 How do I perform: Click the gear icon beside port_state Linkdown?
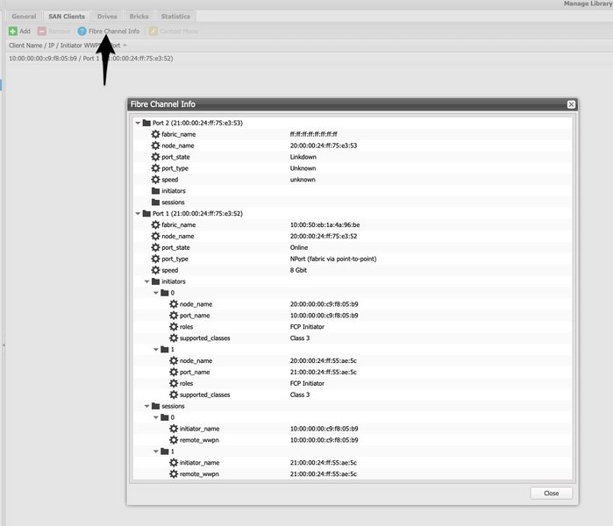coord(155,157)
